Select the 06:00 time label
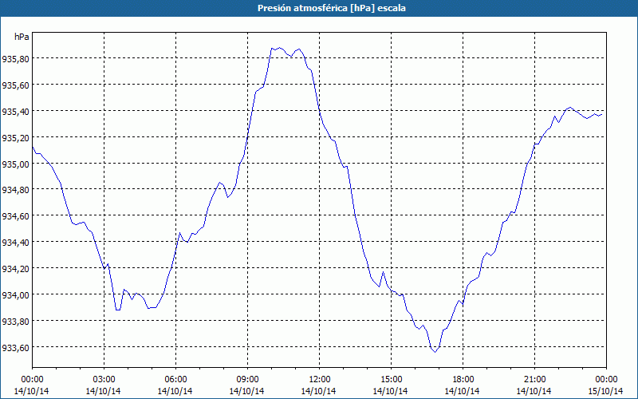The width and height of the screenshot is (638, 399). tap(175, 380)
